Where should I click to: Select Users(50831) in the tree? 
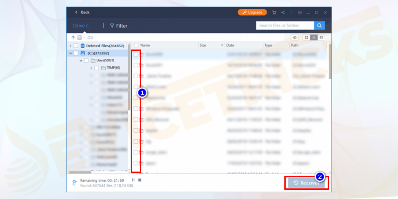(x=105, y=61)
